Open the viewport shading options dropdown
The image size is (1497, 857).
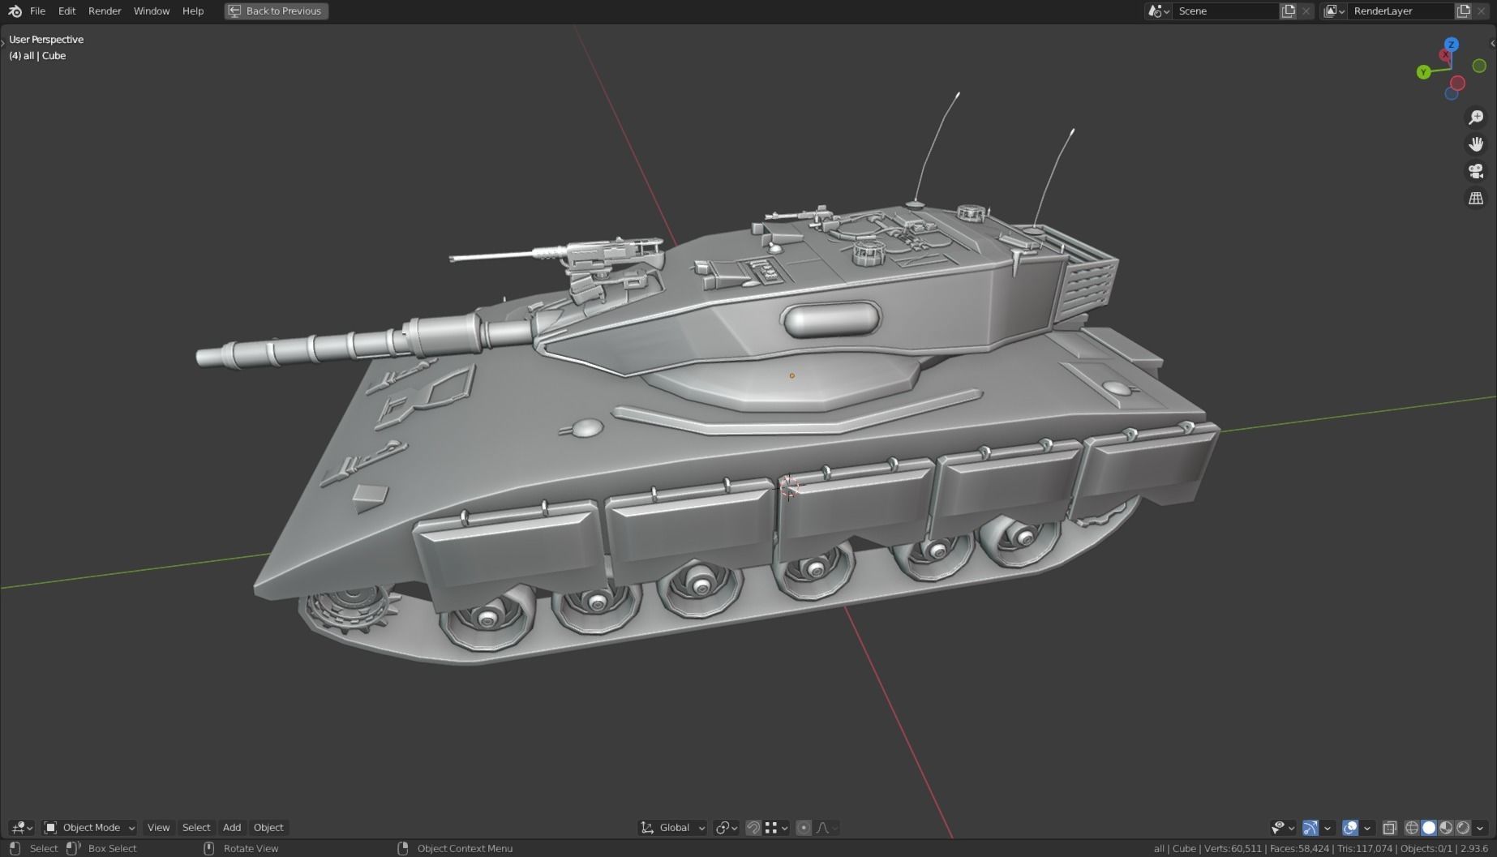tap(1480, 827)
